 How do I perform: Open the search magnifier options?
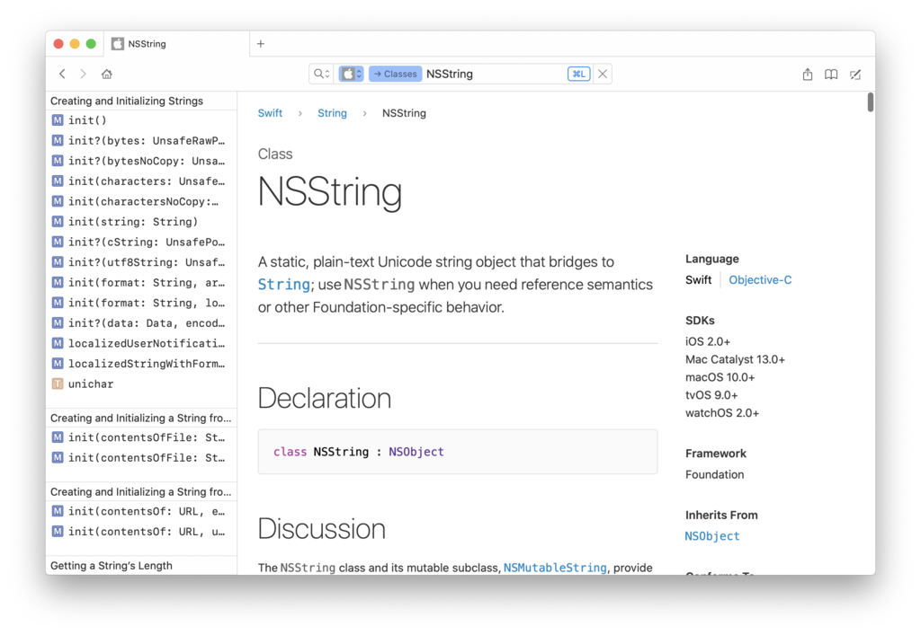click(x=321, y=74)
